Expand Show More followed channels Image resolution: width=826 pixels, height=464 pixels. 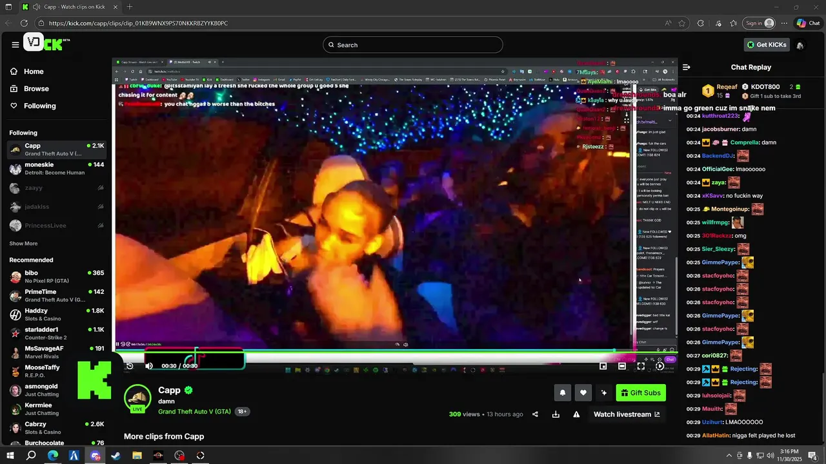pos(23,244)
